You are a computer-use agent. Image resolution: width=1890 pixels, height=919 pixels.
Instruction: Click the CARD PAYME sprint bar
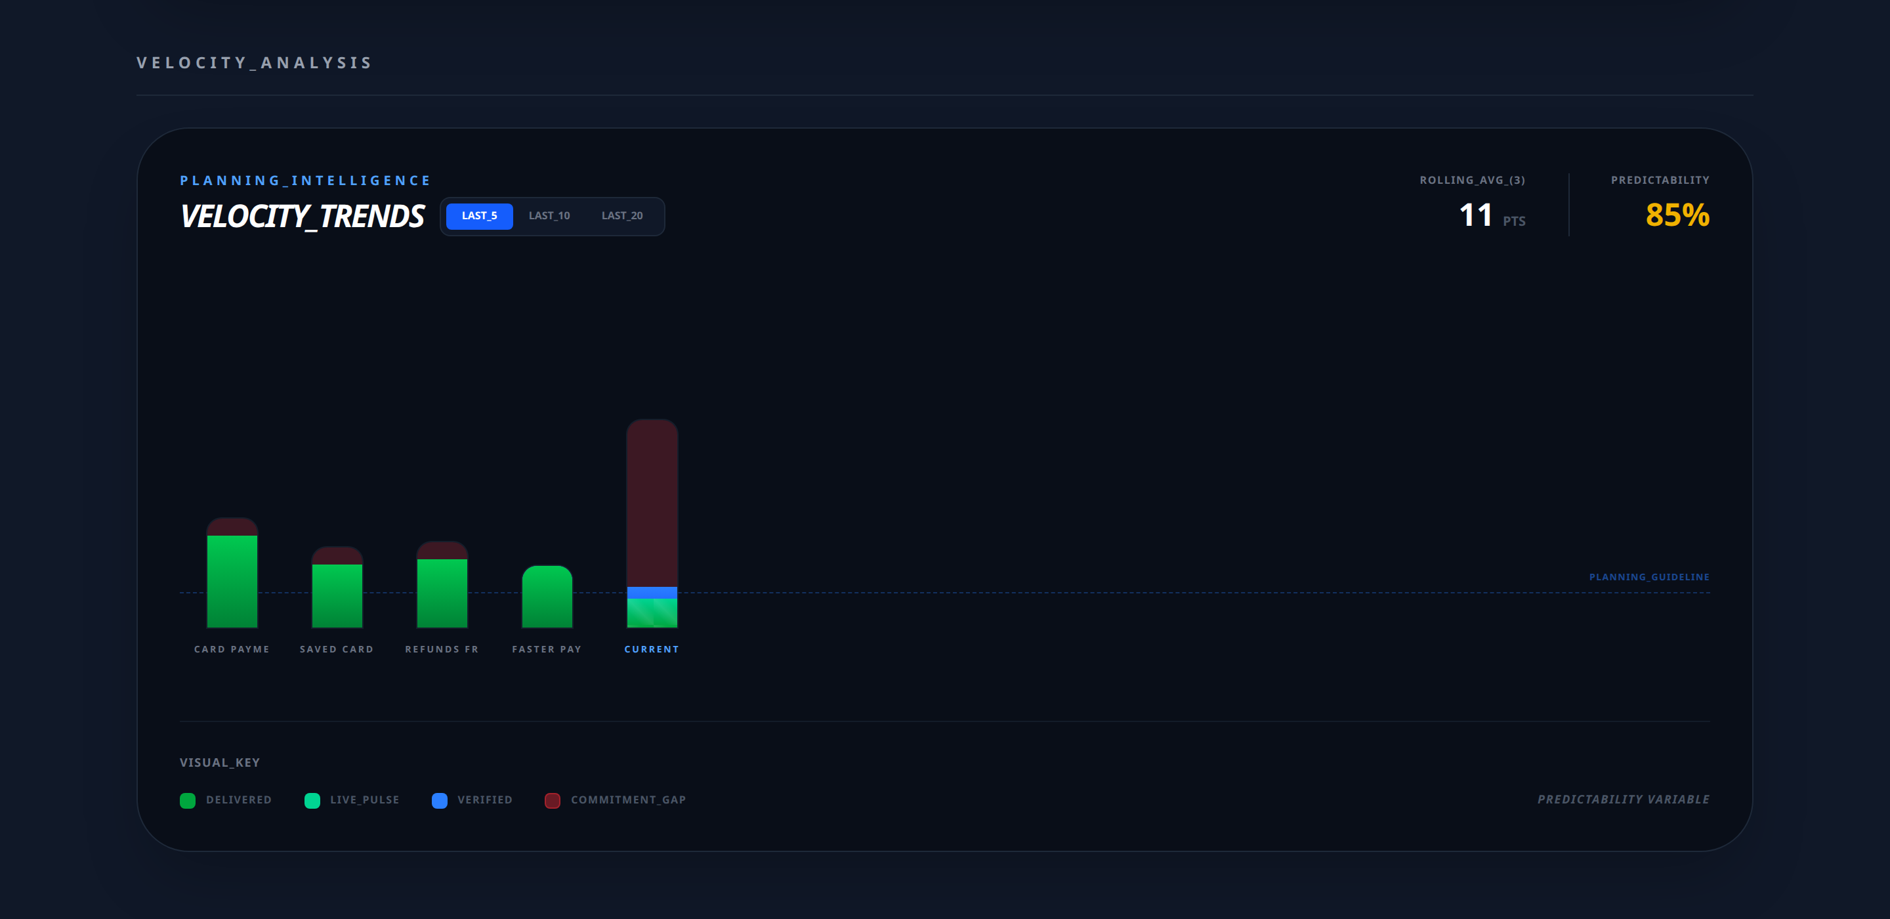click(232, 573)
